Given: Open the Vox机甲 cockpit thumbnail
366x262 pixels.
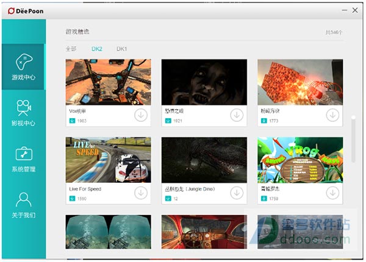Looking at the screenshot, I should coord(109,82).
